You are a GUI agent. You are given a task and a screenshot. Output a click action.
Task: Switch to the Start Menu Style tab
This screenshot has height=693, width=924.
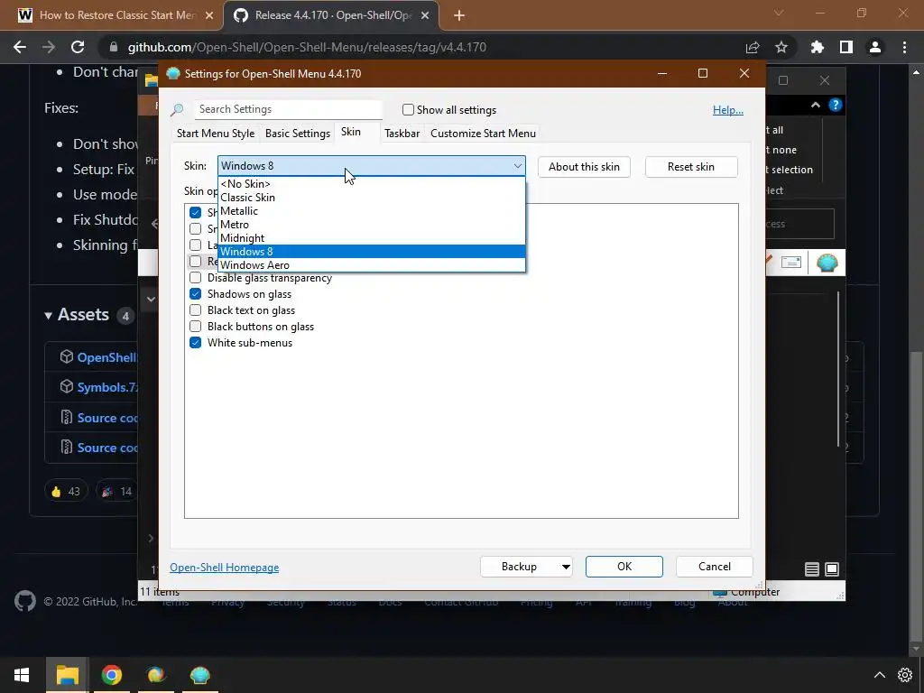tap(216, 134)
